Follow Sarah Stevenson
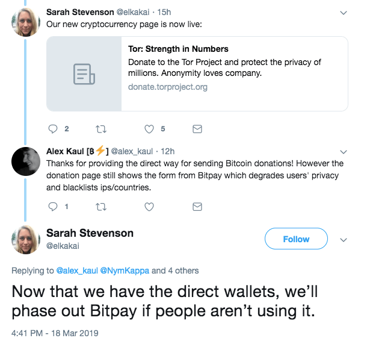The height and width of the screenshot is (338, 367). 296,239
